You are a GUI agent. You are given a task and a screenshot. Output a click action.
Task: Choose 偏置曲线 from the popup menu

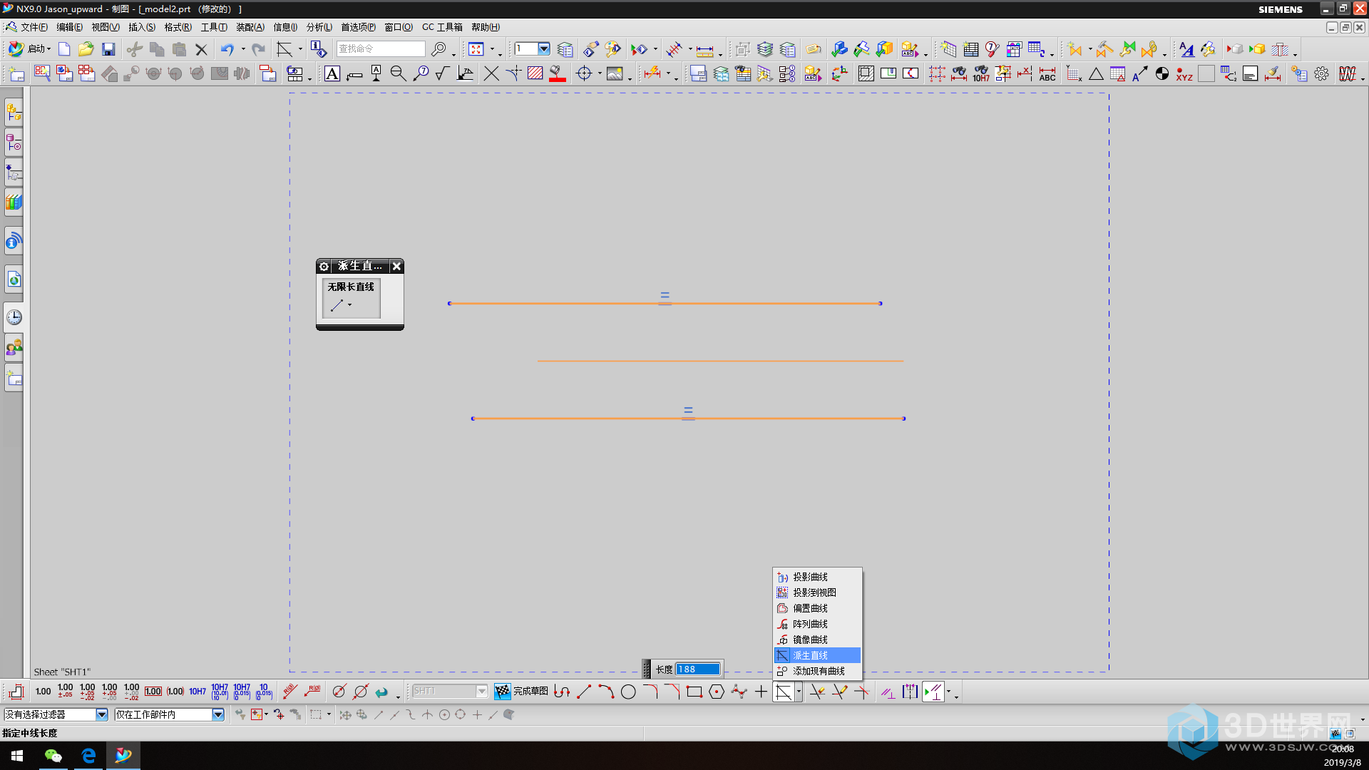pos(817,608)
